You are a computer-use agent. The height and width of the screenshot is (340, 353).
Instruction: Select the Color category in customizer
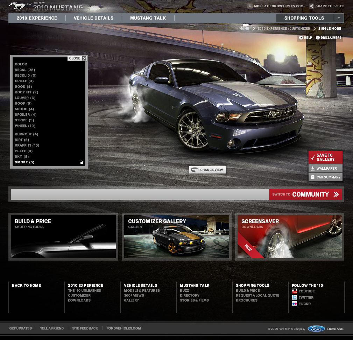pos(21,64)
